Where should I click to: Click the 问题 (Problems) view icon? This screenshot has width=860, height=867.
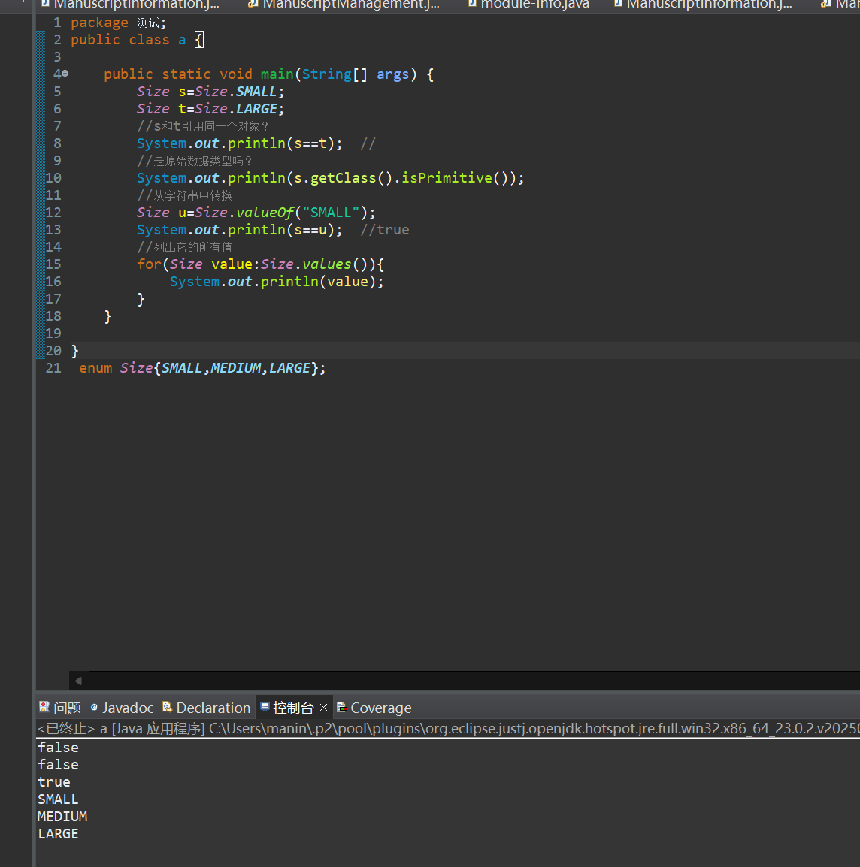coord(44,707)
